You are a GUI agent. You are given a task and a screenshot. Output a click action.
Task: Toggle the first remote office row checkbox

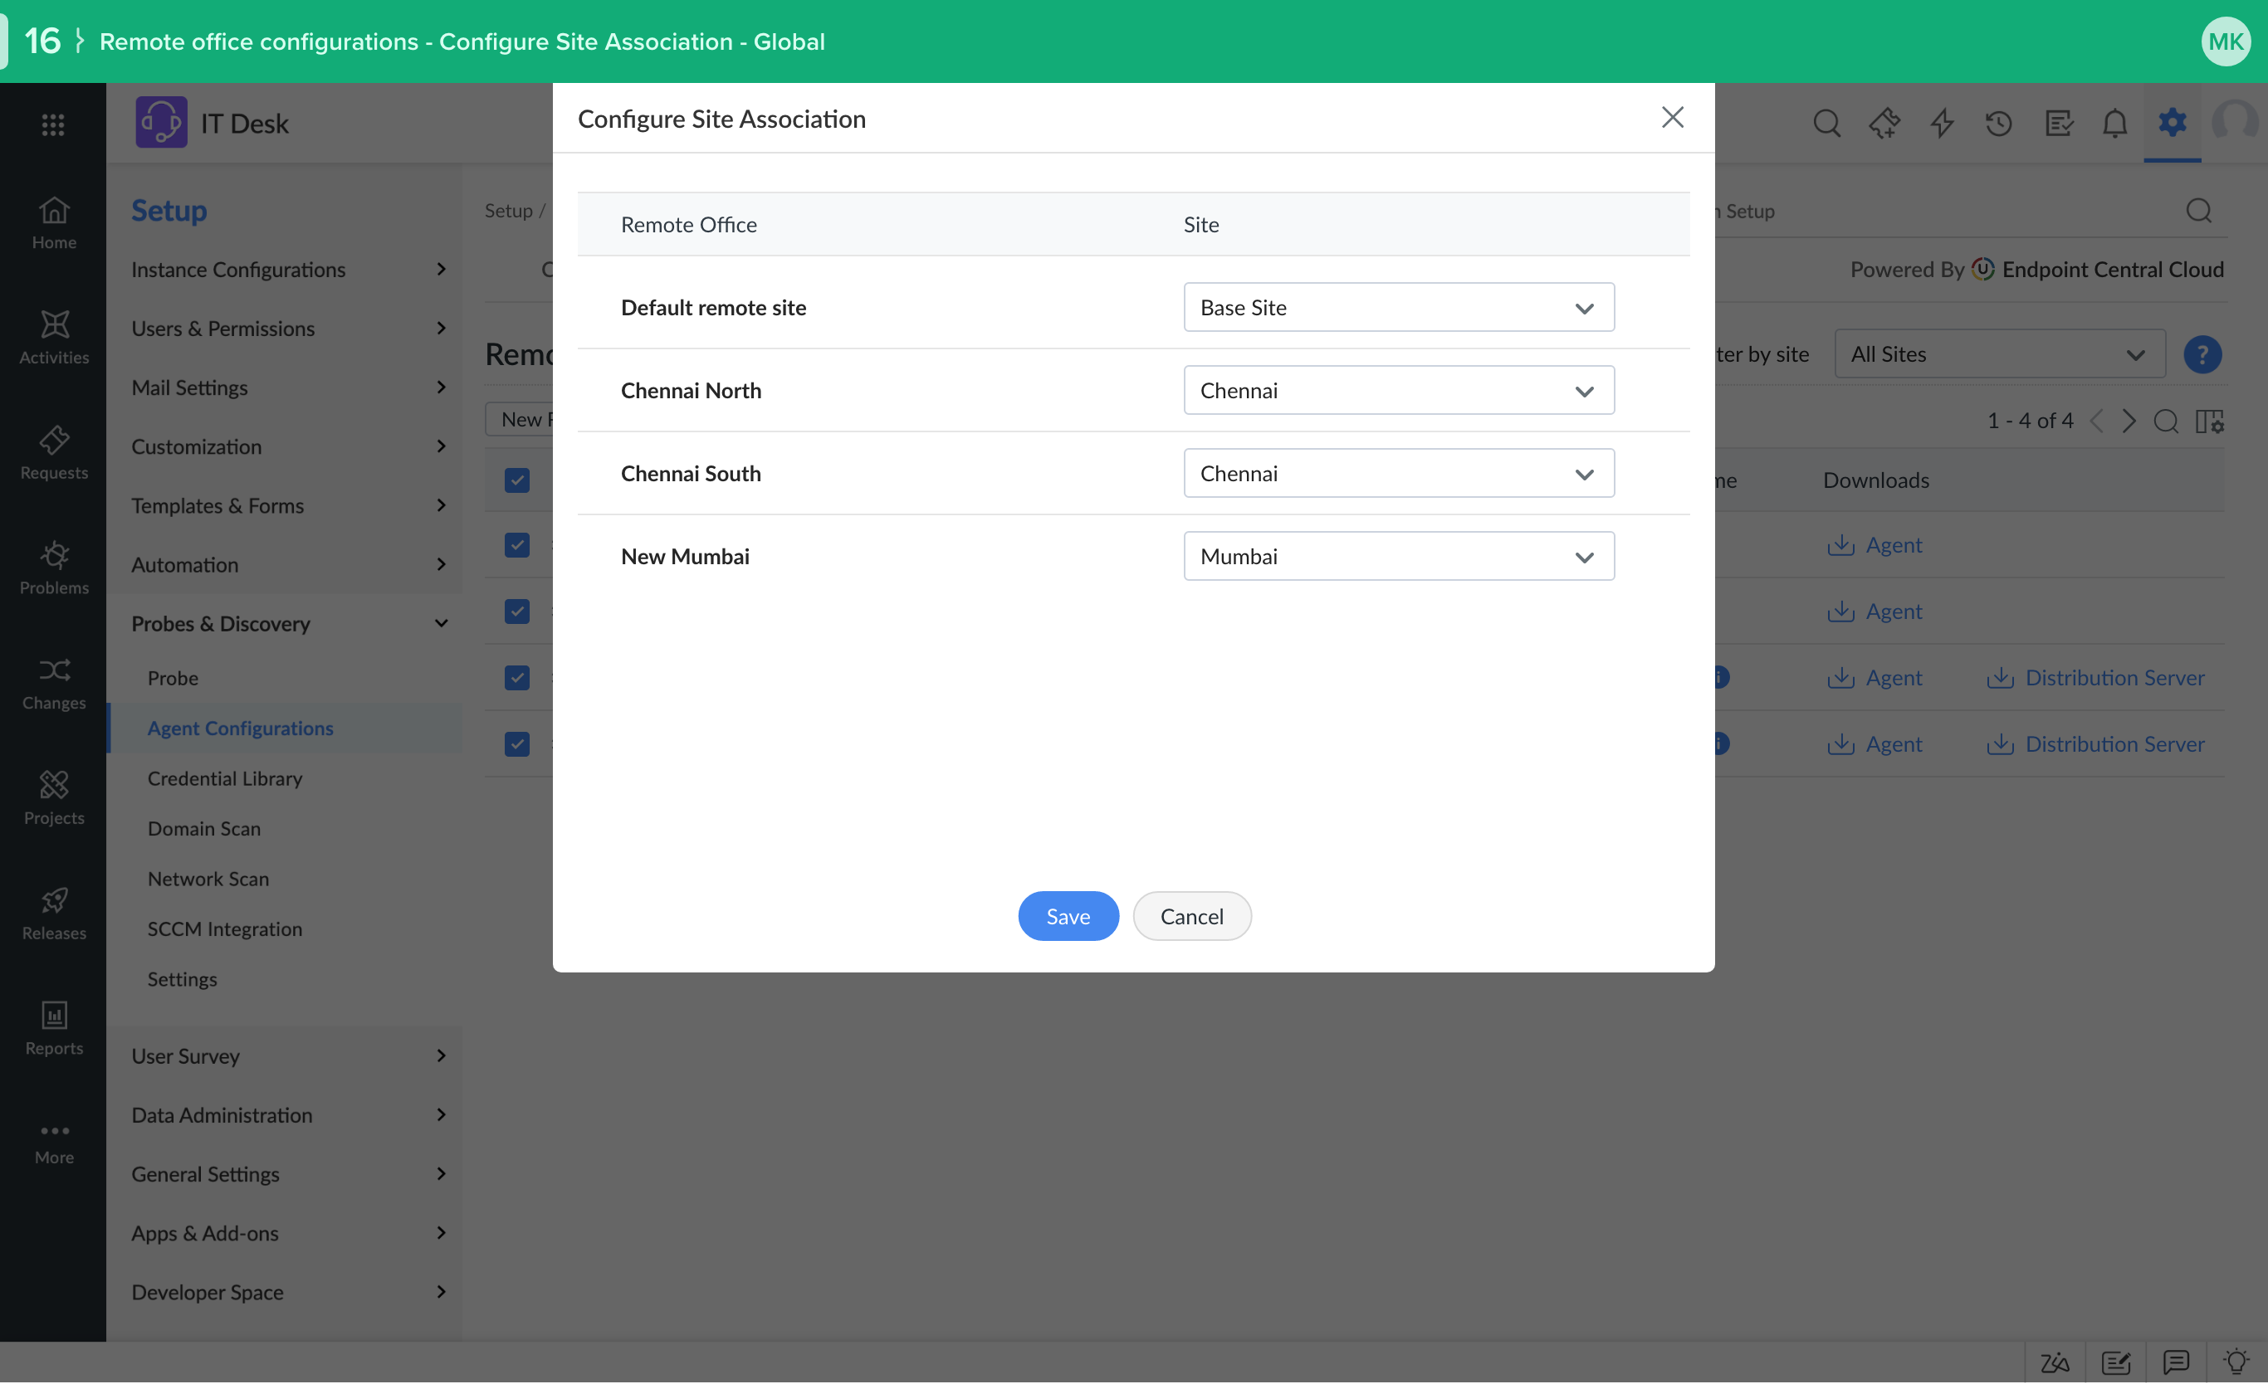coord(517,545)
